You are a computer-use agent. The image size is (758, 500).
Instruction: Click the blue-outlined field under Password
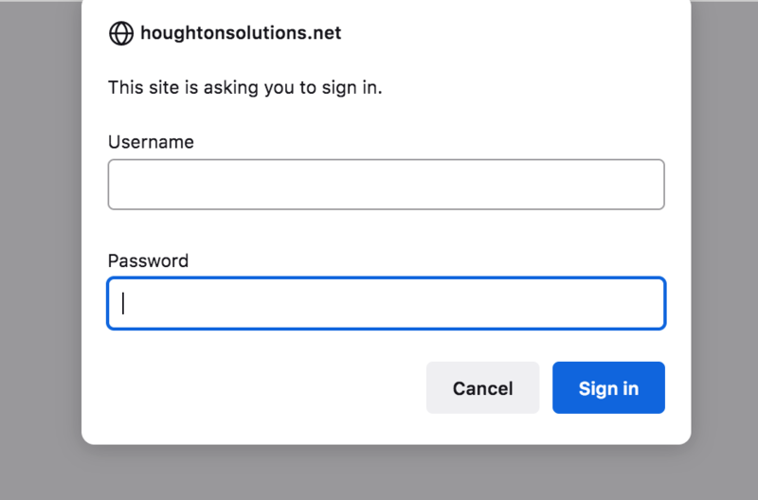click(x=386, y=303)
